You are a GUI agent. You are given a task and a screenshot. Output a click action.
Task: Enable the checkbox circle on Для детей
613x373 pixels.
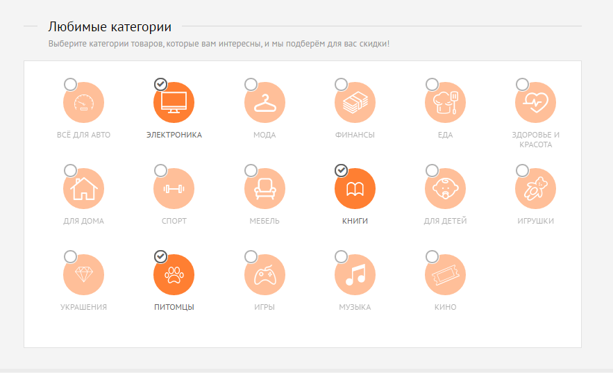432,170
